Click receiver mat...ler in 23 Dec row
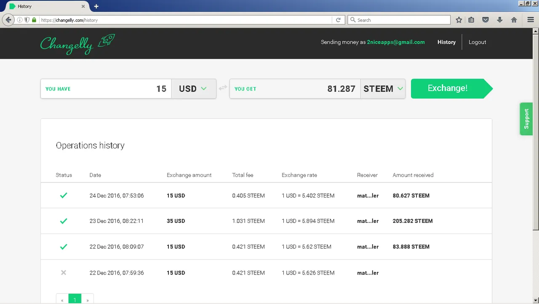 pos(368,221)
